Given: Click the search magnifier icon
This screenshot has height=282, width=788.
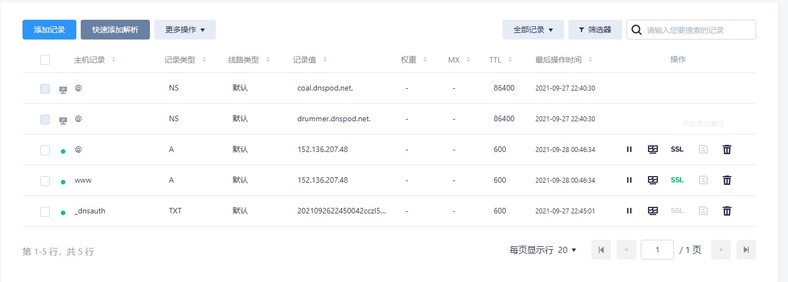Looking at the screenshot, I should pyautogui.click(x=637, y=30).
